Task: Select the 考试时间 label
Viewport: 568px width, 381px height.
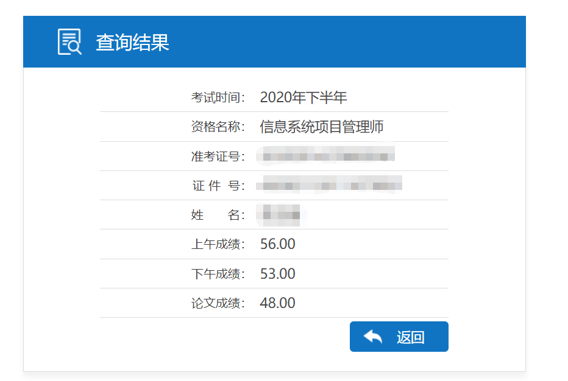Action: pyautogui.click(x=218, y=97)
